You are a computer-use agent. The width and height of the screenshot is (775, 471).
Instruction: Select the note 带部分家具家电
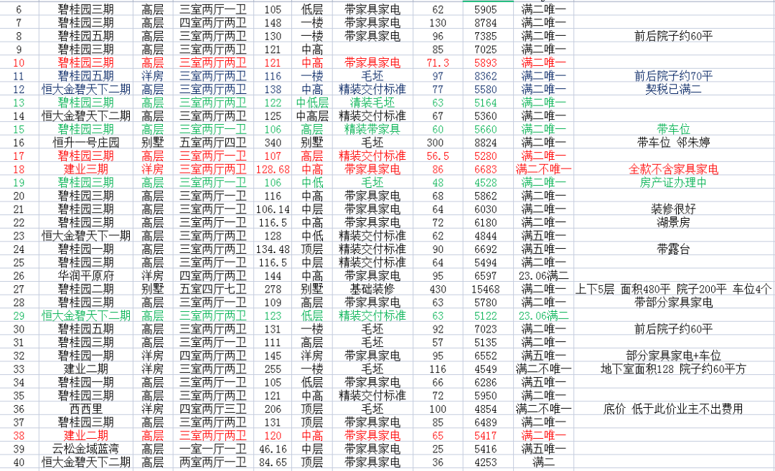click(x=674, y=303)
